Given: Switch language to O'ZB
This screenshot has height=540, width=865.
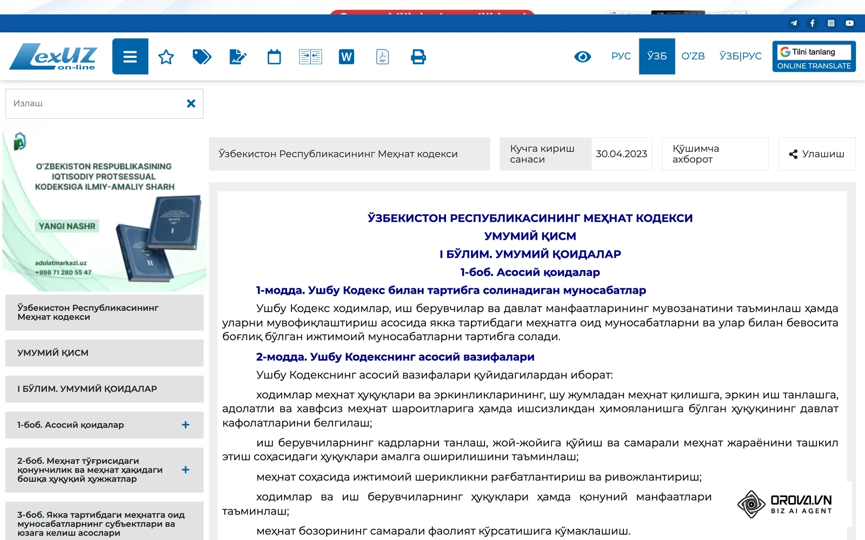Looking at the screenshot, I should [693, 56].
